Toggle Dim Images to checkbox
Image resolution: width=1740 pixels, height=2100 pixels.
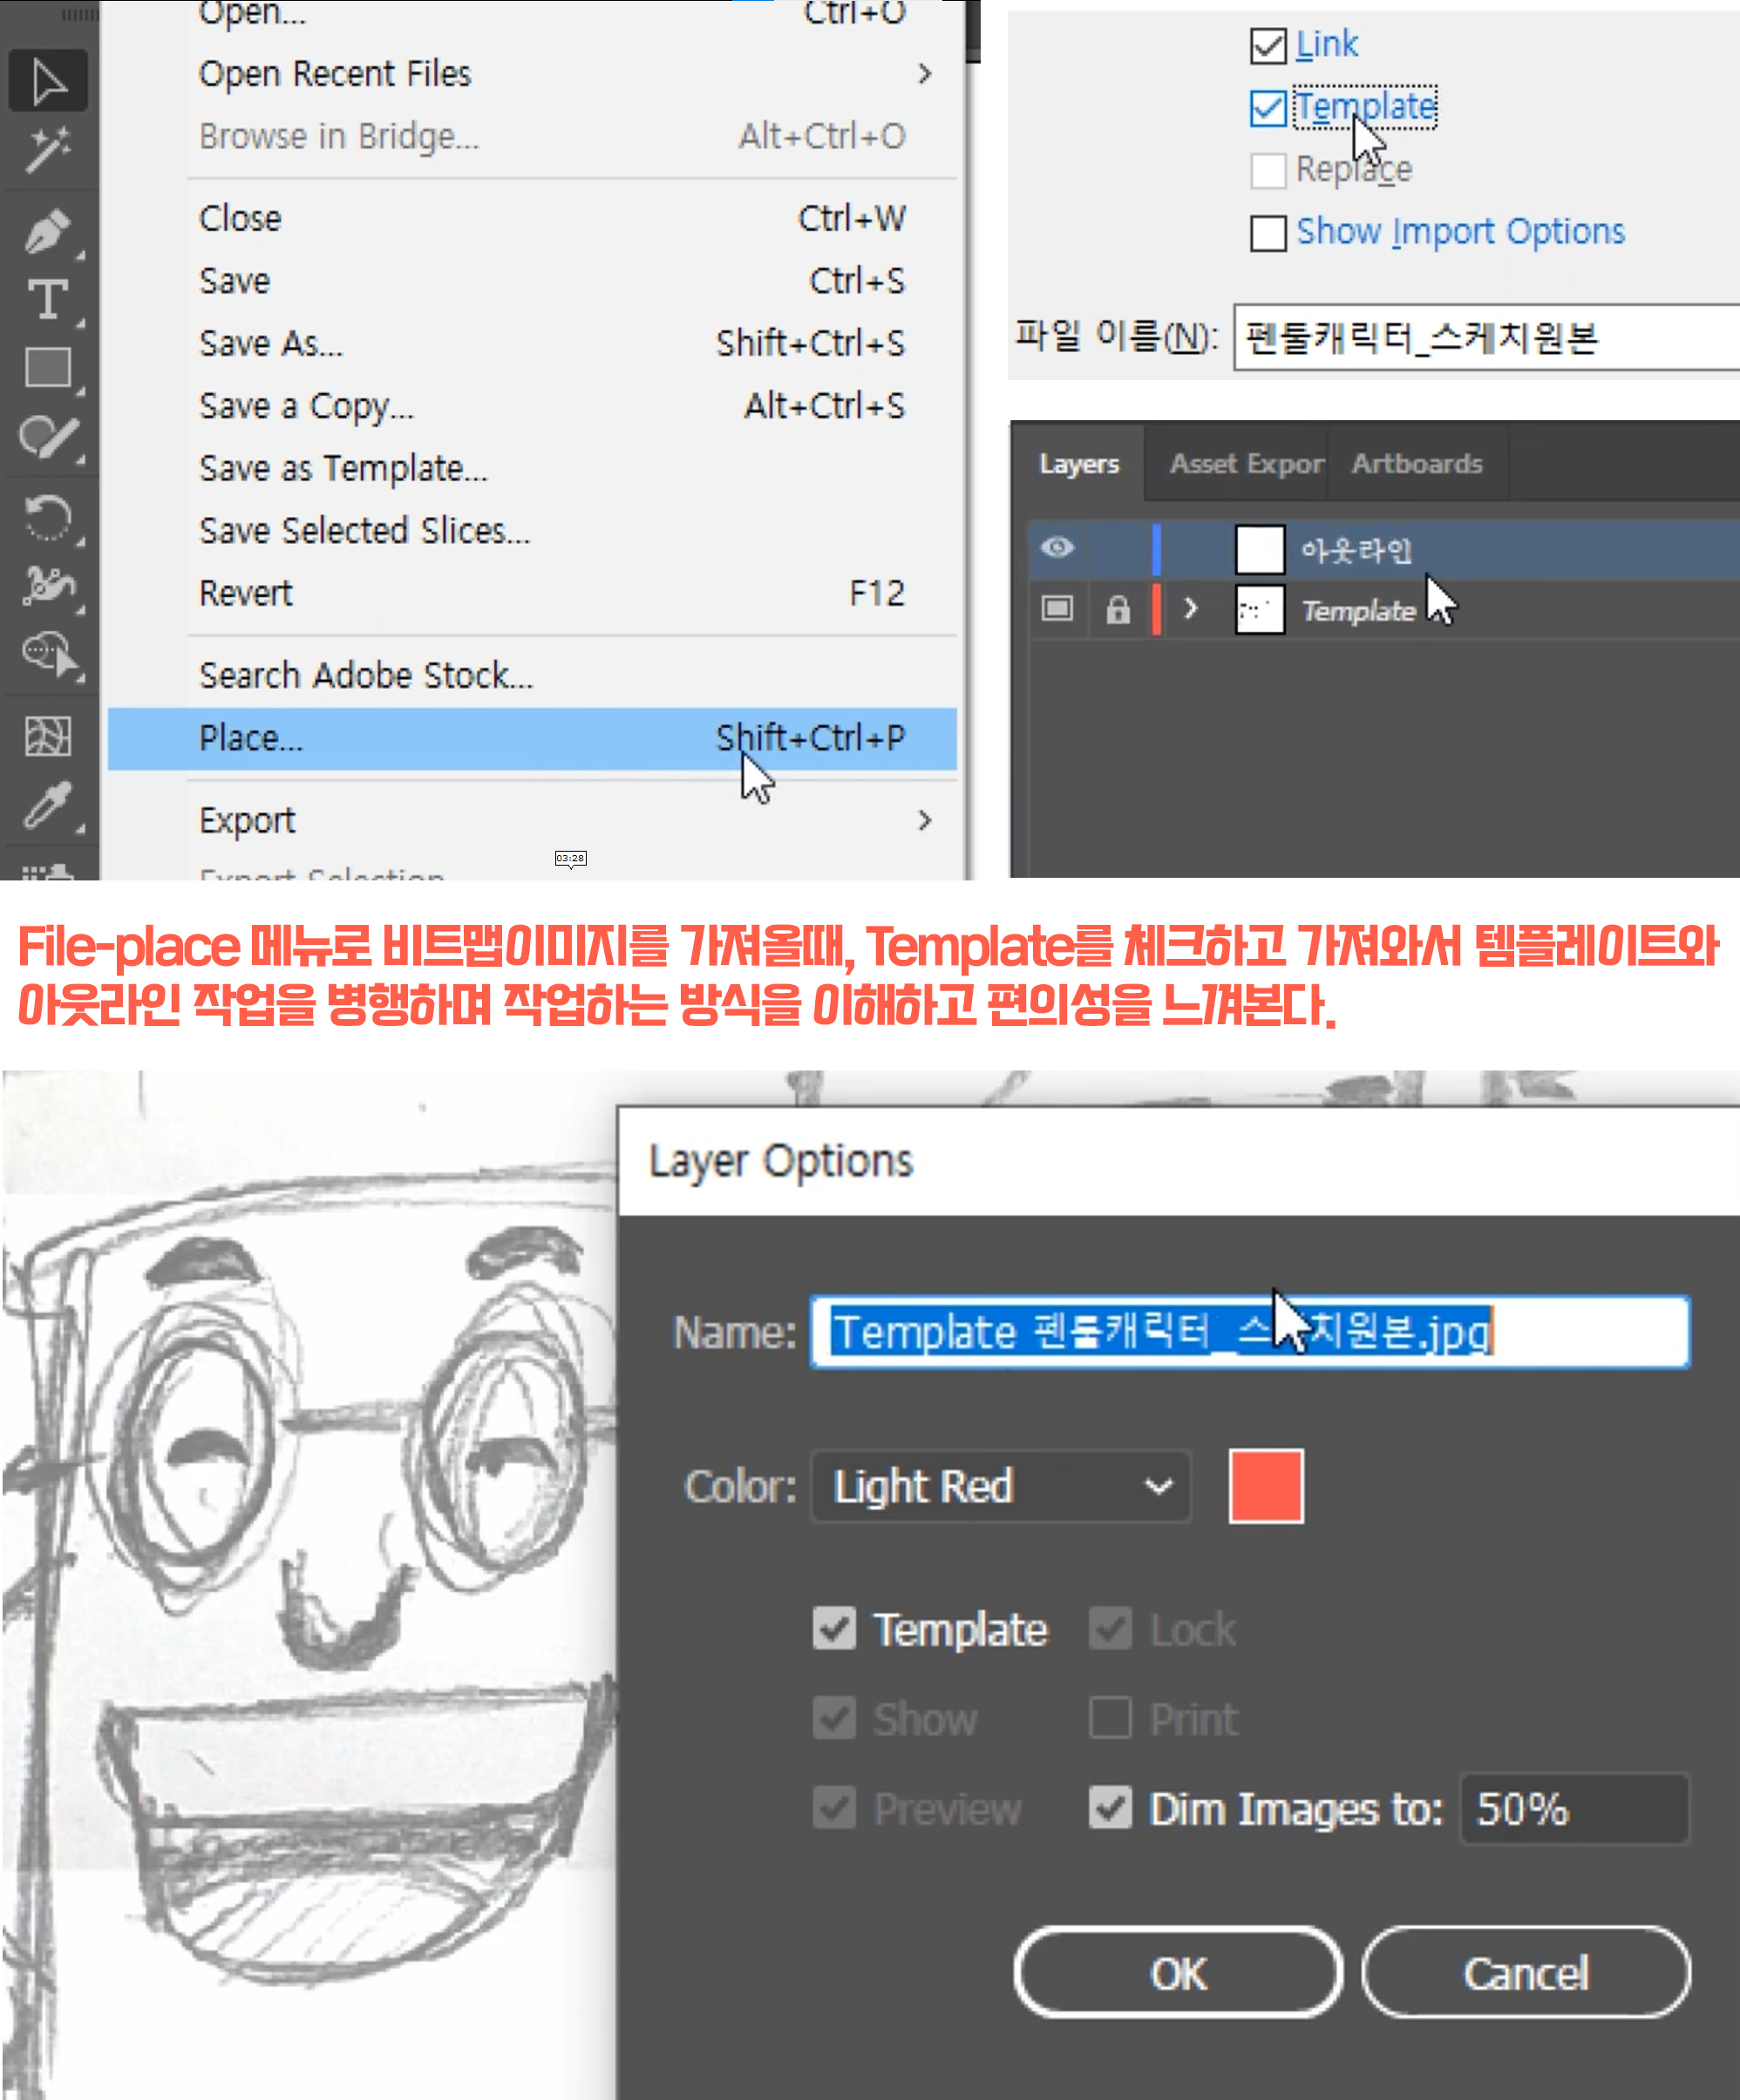(x=1110, y=1808)
